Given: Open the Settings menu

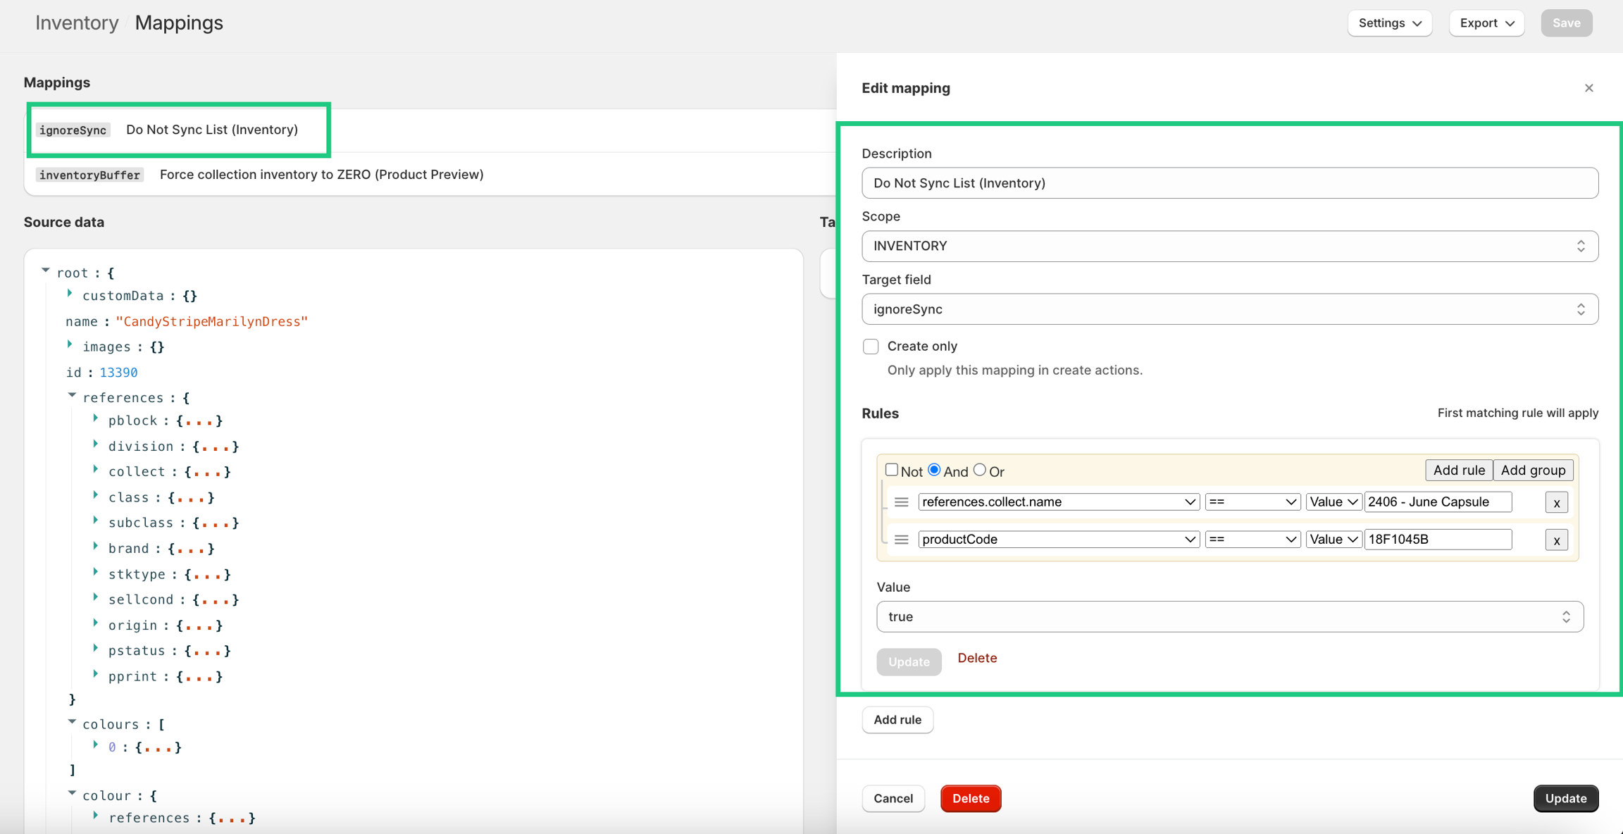Looking at the screenshot, I should (x=1389, y=23).
